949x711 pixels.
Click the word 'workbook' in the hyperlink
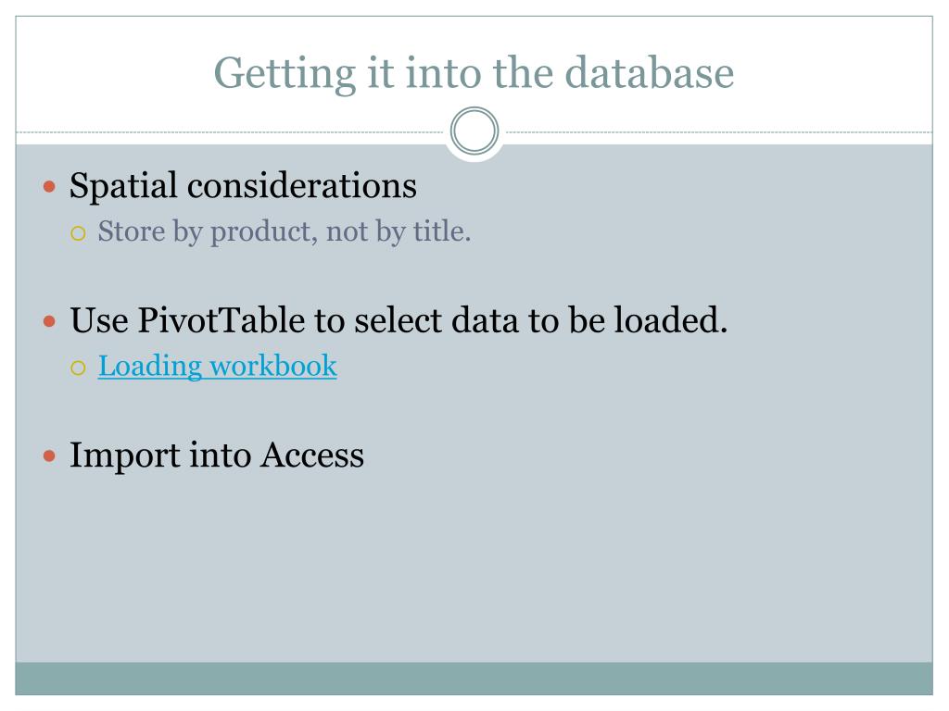coord(273,367)
